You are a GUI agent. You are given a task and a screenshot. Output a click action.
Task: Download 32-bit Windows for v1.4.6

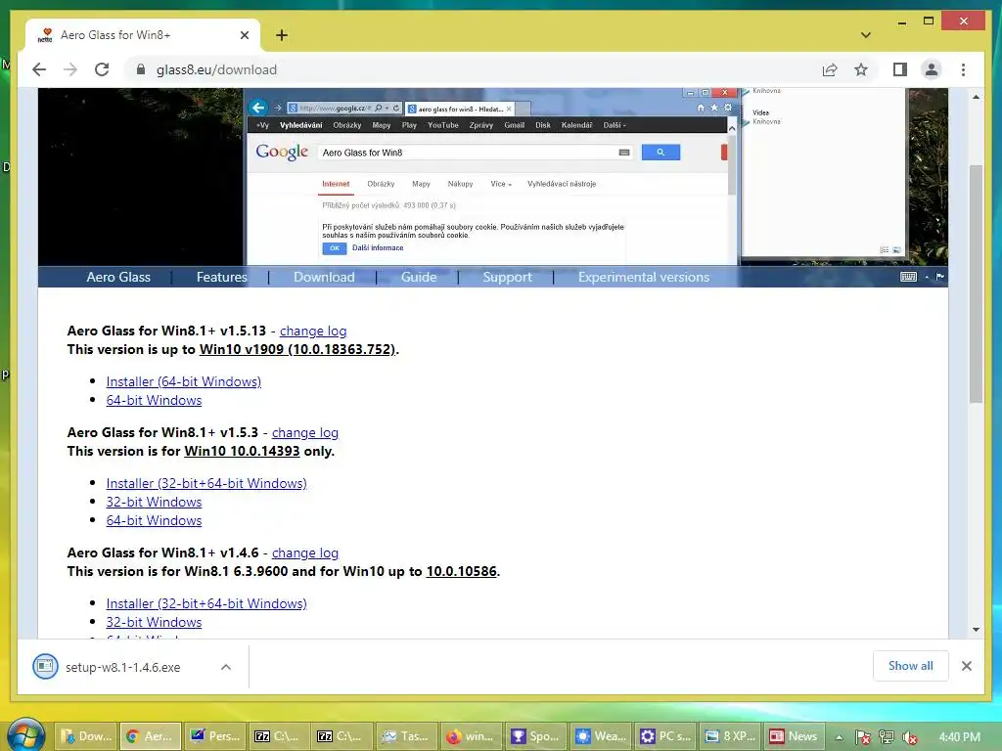[154, 622]
